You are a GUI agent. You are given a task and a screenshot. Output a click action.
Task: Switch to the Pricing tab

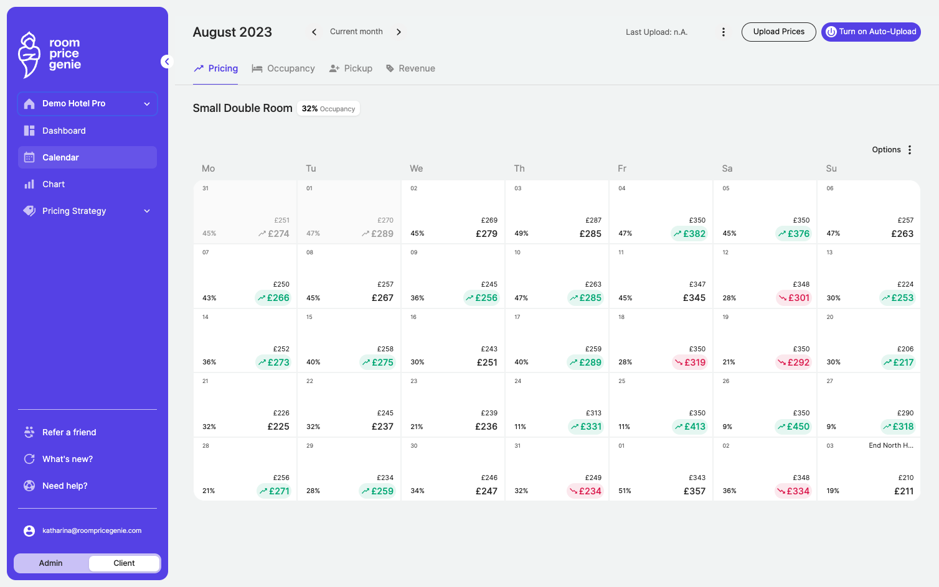coord(215,68)
